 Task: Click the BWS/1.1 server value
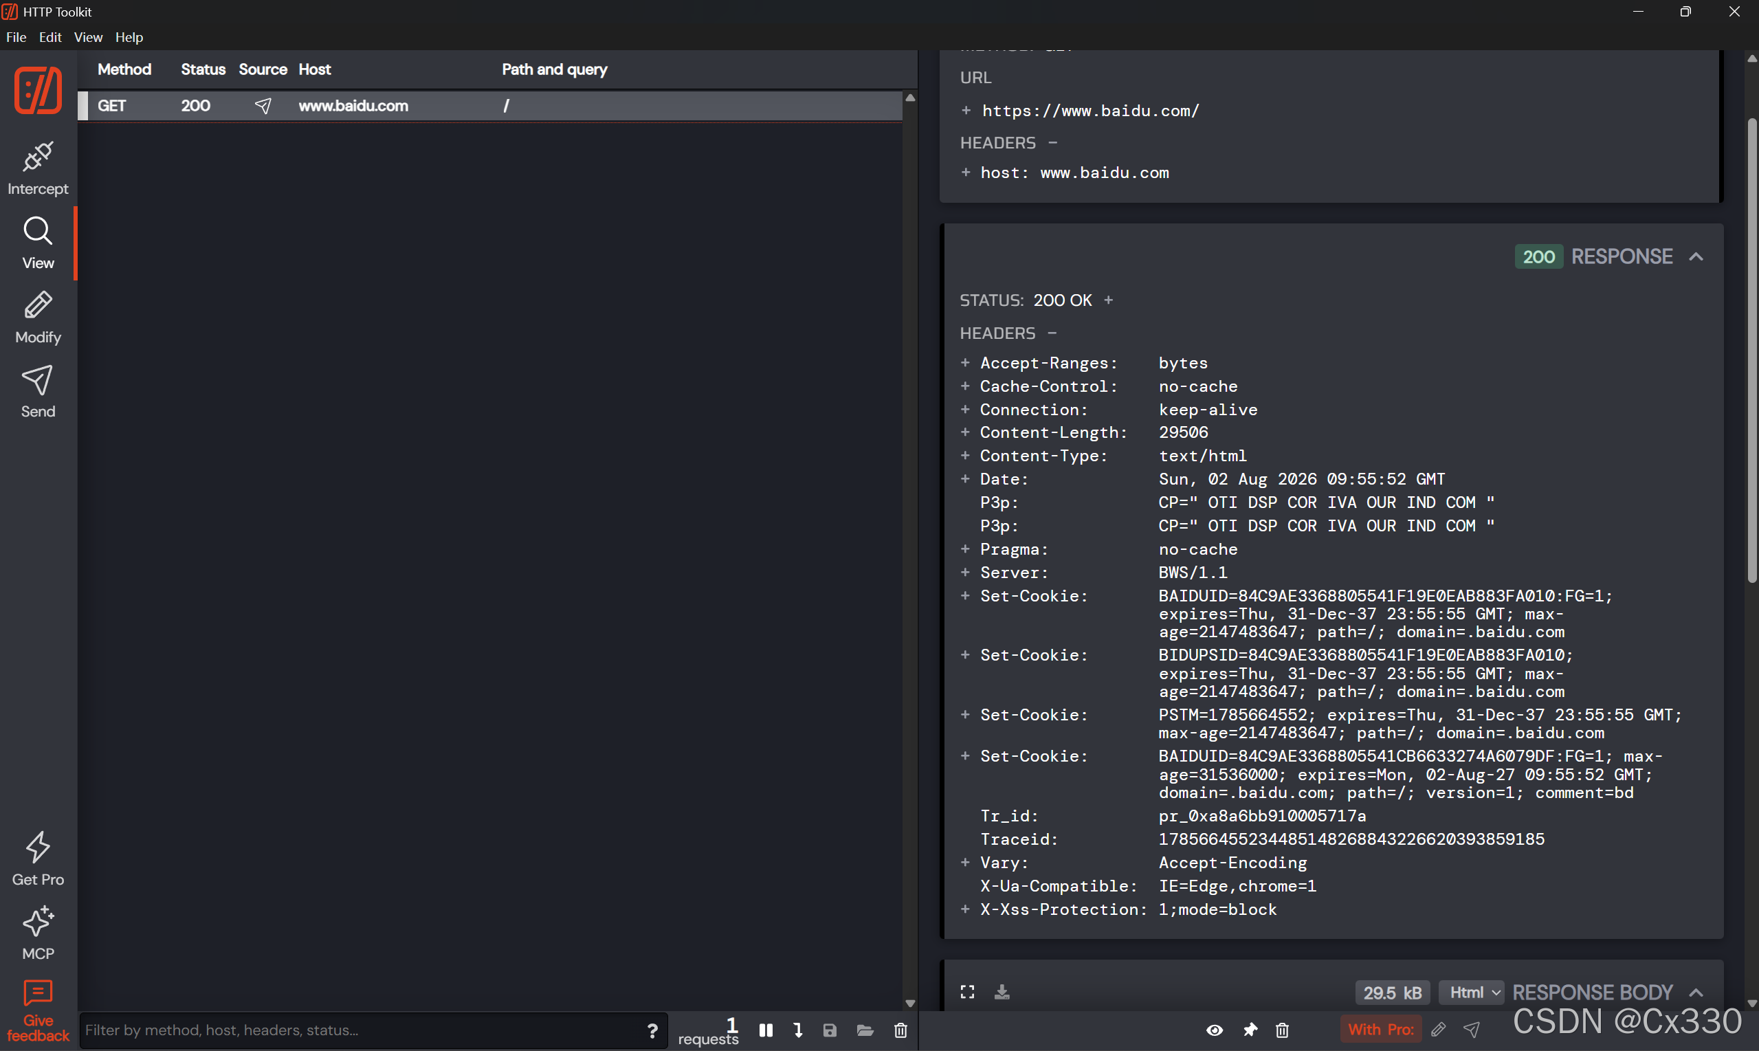[1193, 573]
